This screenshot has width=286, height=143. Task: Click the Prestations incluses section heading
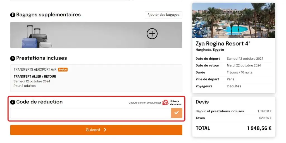(x=42, y=58)
